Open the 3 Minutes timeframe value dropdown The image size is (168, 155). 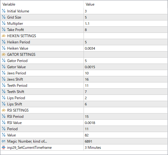[126, 148]
